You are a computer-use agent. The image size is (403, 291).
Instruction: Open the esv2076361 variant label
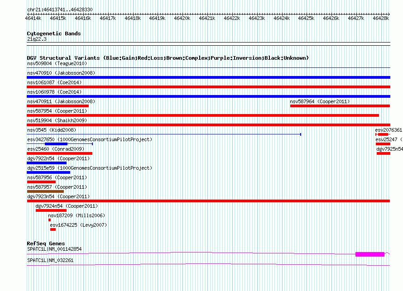pos(389,130)
